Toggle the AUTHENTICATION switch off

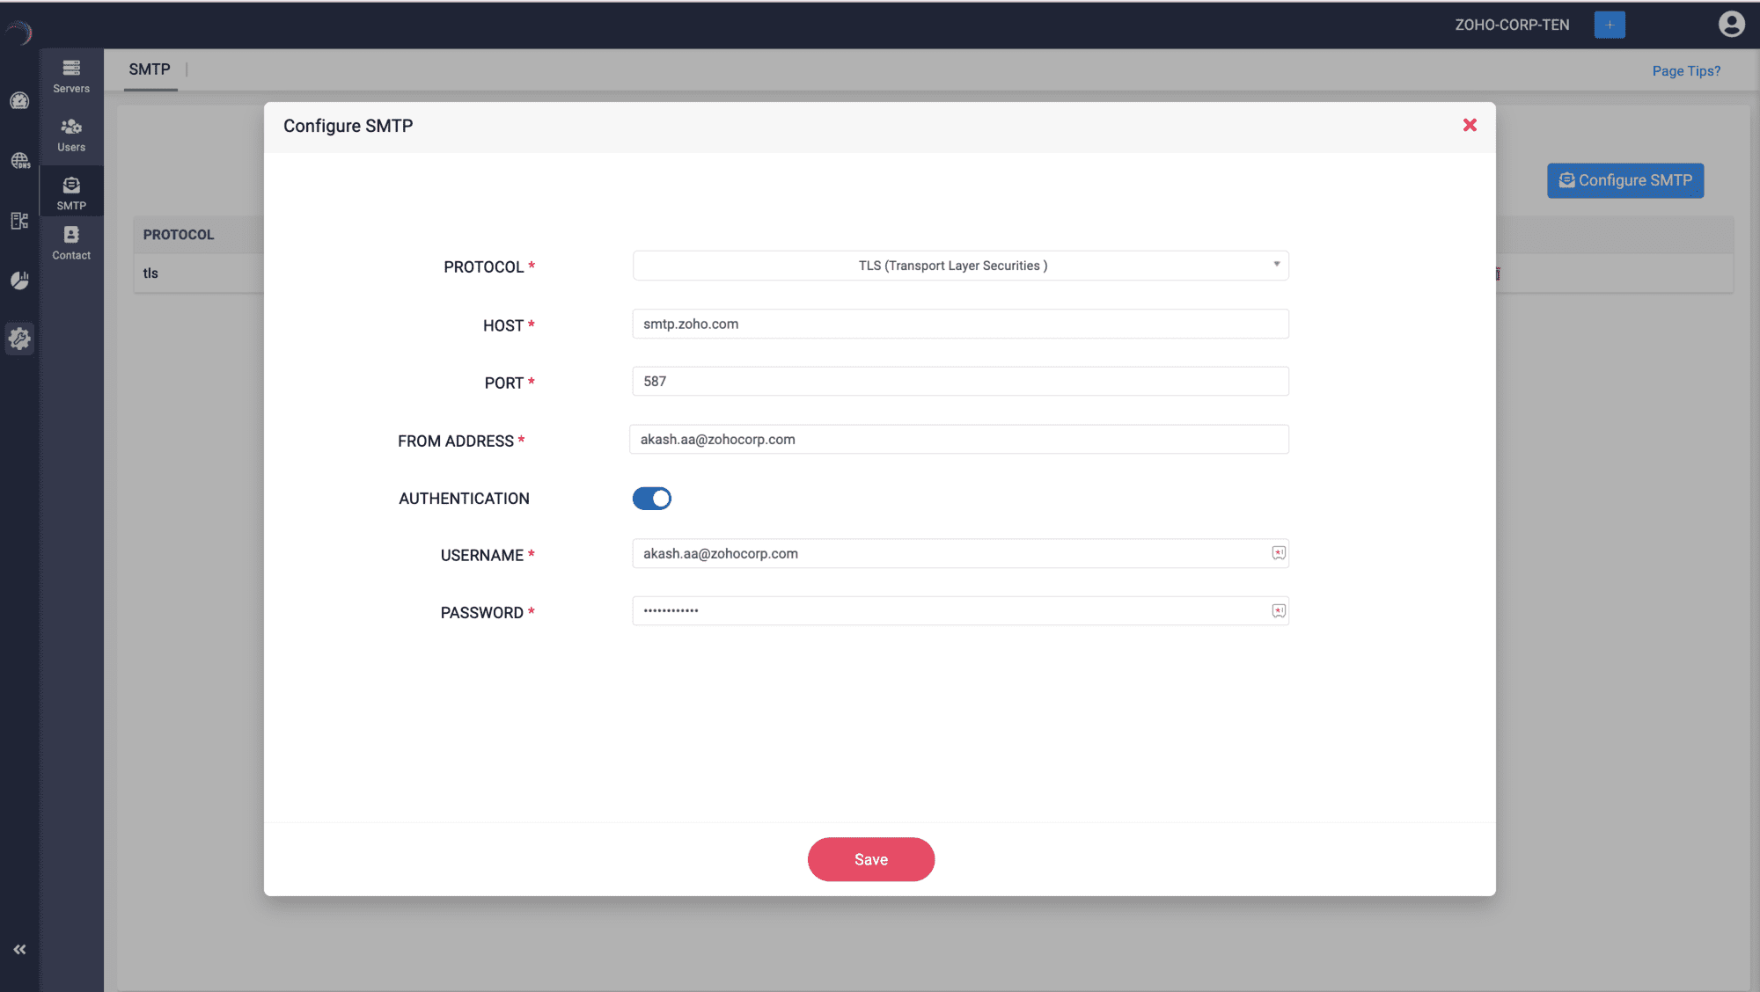coord(651,499)
